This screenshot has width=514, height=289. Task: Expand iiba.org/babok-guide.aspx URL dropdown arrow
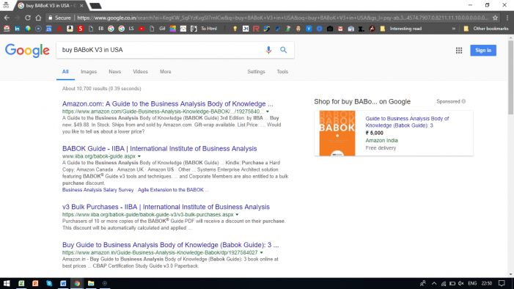[139, 156]
